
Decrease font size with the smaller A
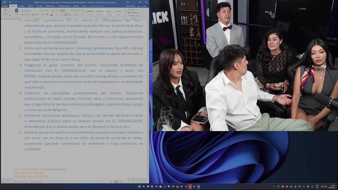44,11
